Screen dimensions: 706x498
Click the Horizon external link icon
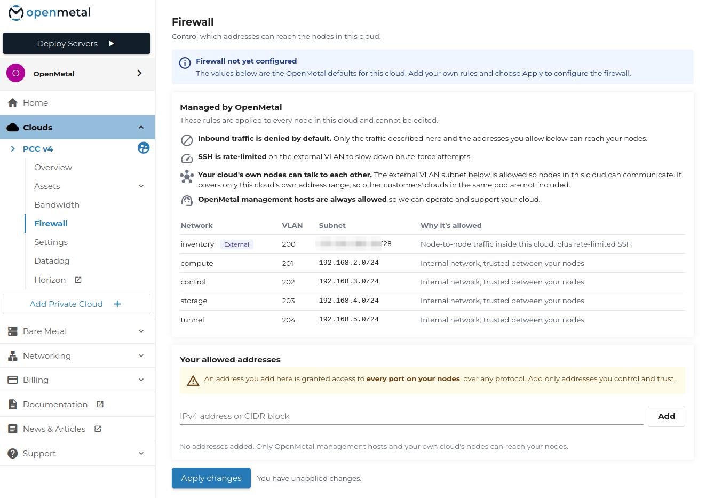point(78,280)
